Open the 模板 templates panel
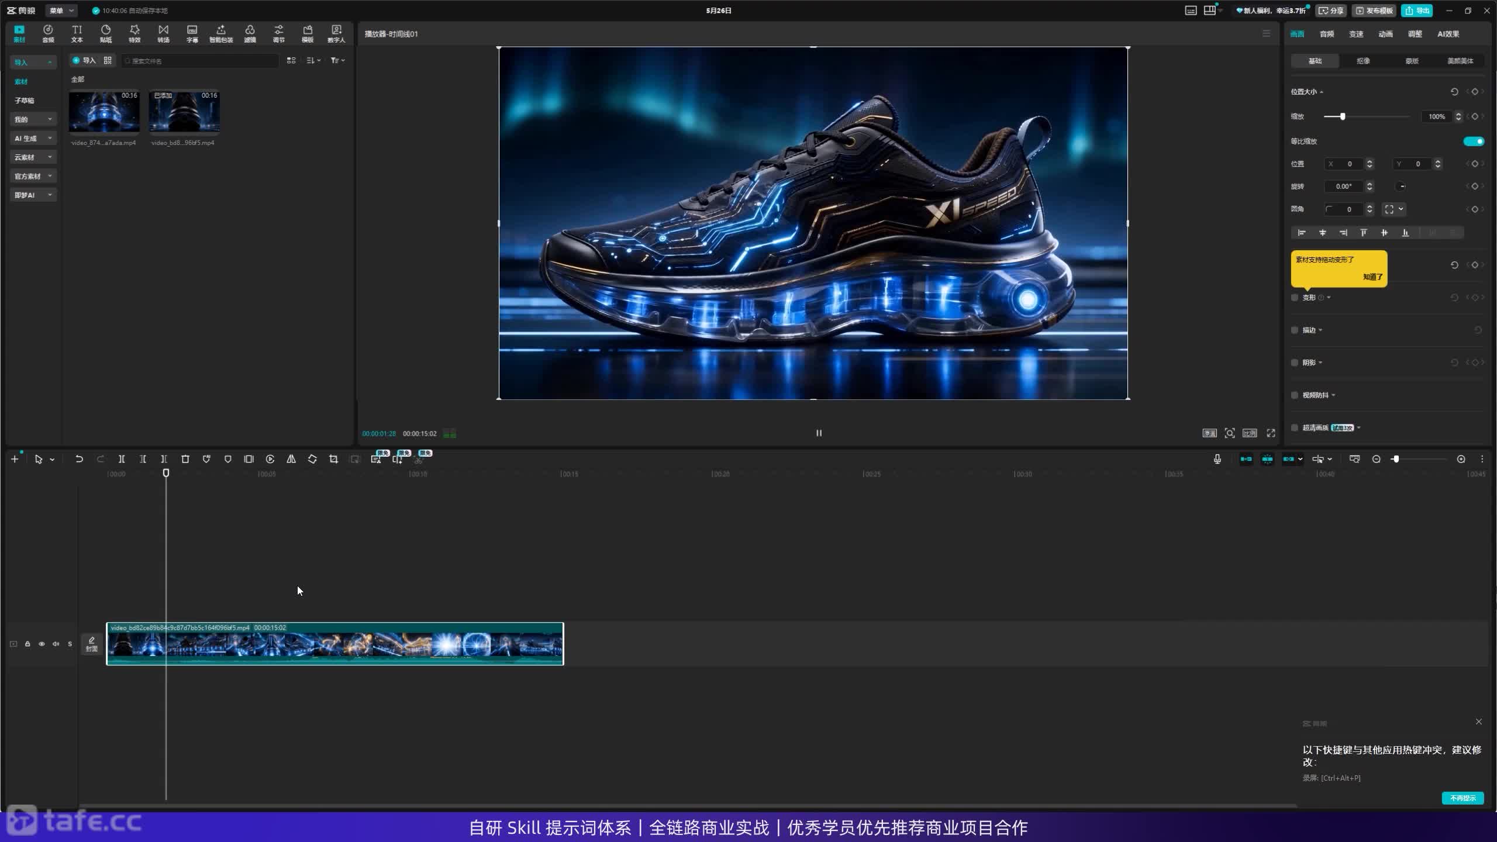The width and height of the screenshot is (1497, 842). (x=308, y=33)
